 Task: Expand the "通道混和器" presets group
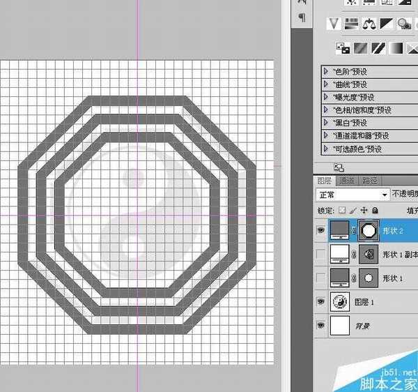[x=326, y=135]
